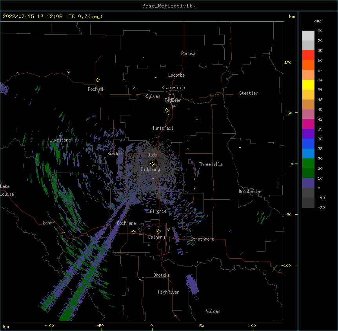Click the Innisfail label
338x331 pixels.
163,128
